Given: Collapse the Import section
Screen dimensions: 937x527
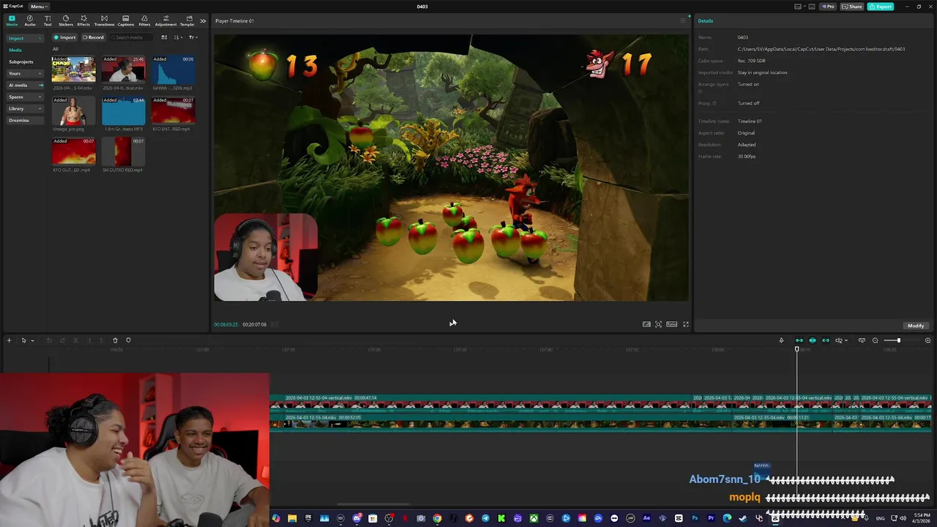Looking at the screenshot, I should (x=25, y=38).
